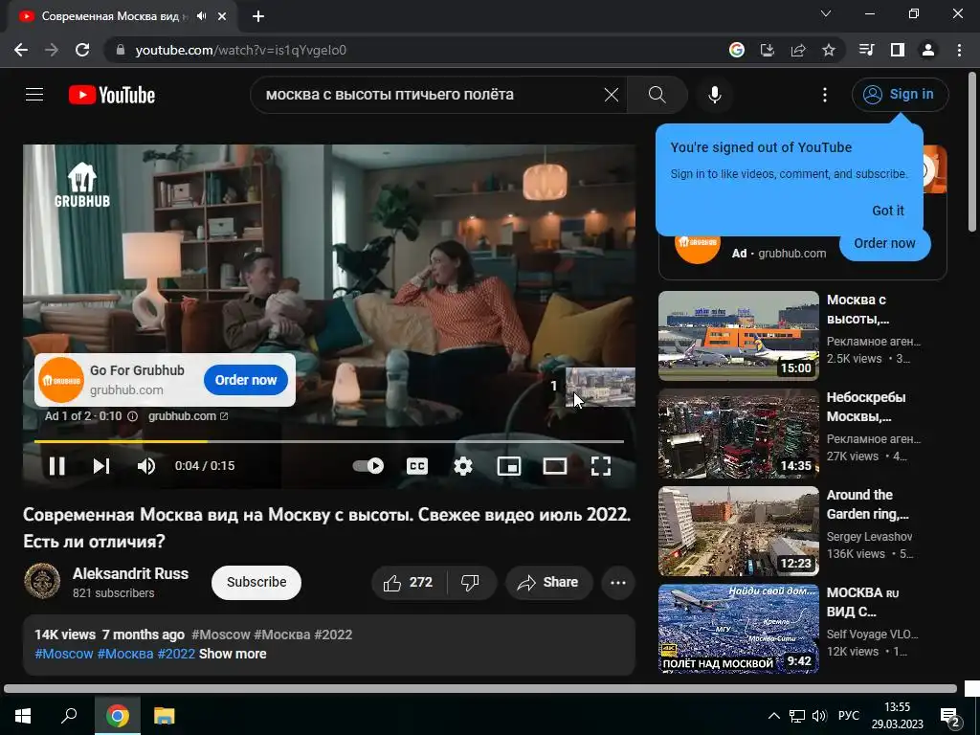
Task: Mute the player volume
Action: coord(146,466)
